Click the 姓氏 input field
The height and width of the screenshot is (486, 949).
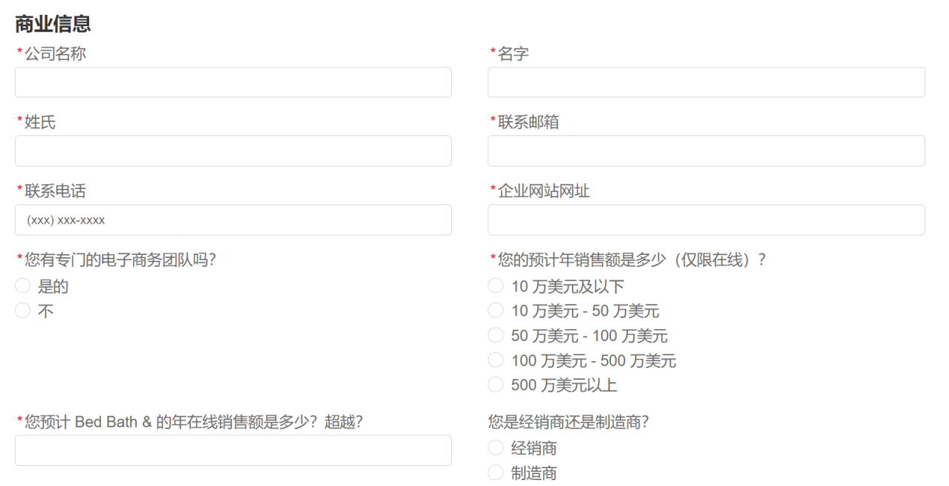(x=233, y=151)
